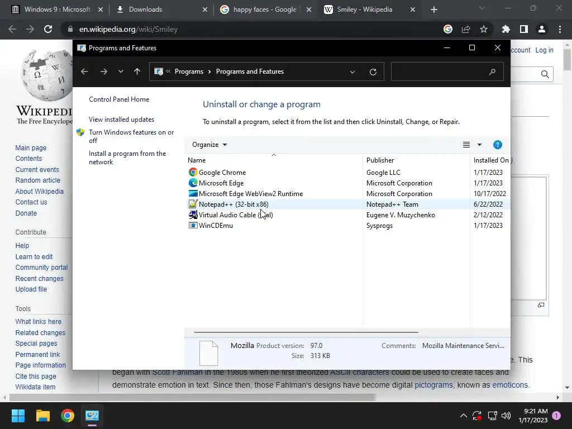Sort programs by Installed On column
The width and height of the screenshot is (572, 429).
point(490,160)
